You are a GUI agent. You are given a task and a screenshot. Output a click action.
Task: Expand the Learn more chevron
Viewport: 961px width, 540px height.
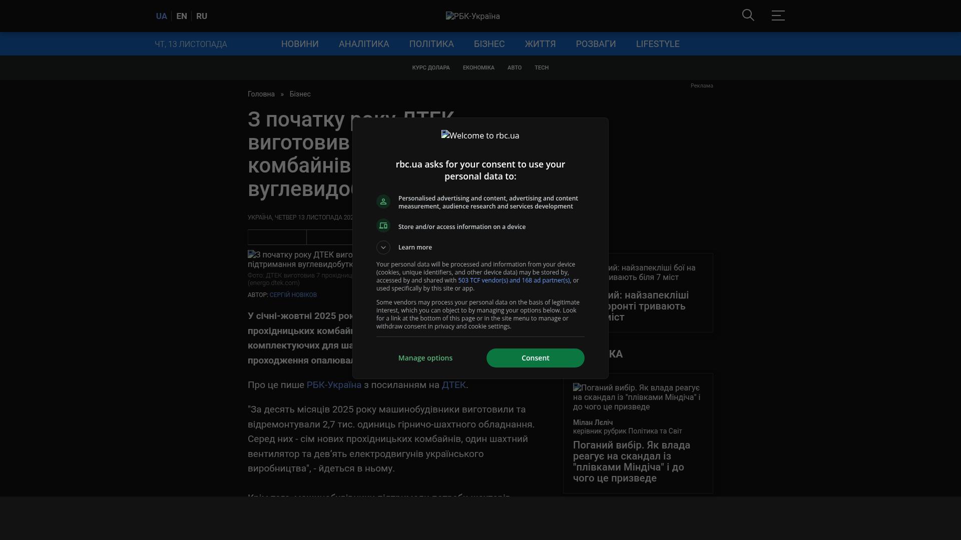(x=383, y=247)
